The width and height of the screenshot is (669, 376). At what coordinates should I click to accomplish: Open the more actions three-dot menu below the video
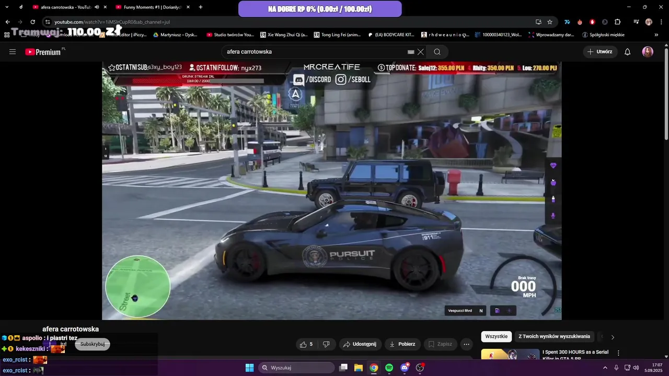point(467,344)
